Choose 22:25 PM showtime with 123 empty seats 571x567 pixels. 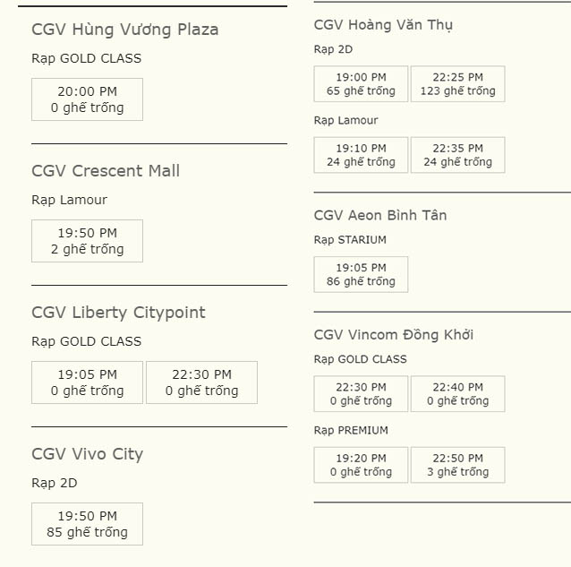tap(457, 84)
